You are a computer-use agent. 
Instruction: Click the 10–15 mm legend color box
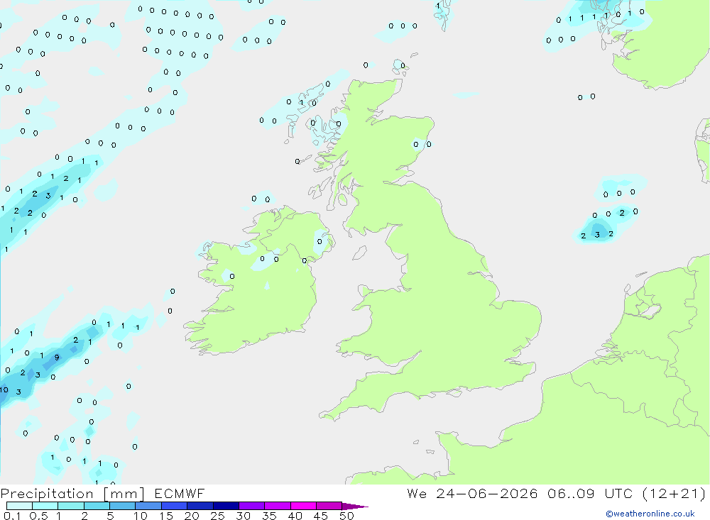tap(148, 506)
